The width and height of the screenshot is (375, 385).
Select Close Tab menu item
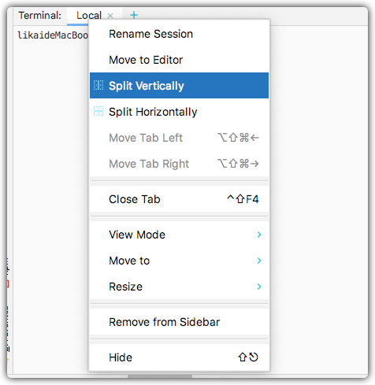pos(179,199)
